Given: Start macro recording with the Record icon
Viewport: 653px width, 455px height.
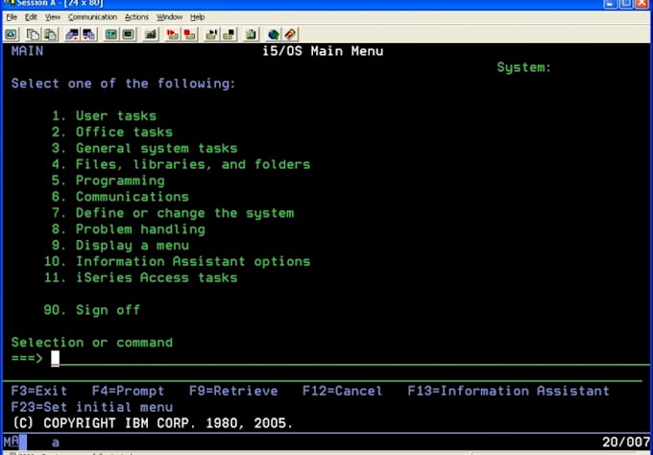Looking at the screenshot, I should (x=172, y=35).
